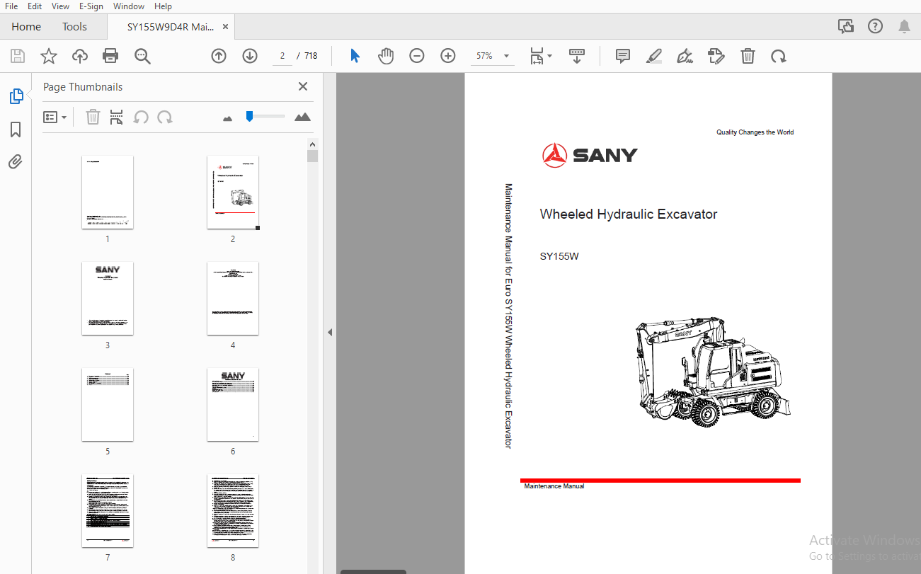The height and width of the screenshot is (574, 921).
Task: Reduce thumbnail size small mountain icon
Action: 227,118
